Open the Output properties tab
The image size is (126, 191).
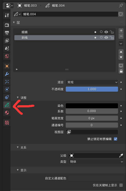point(7,33)
